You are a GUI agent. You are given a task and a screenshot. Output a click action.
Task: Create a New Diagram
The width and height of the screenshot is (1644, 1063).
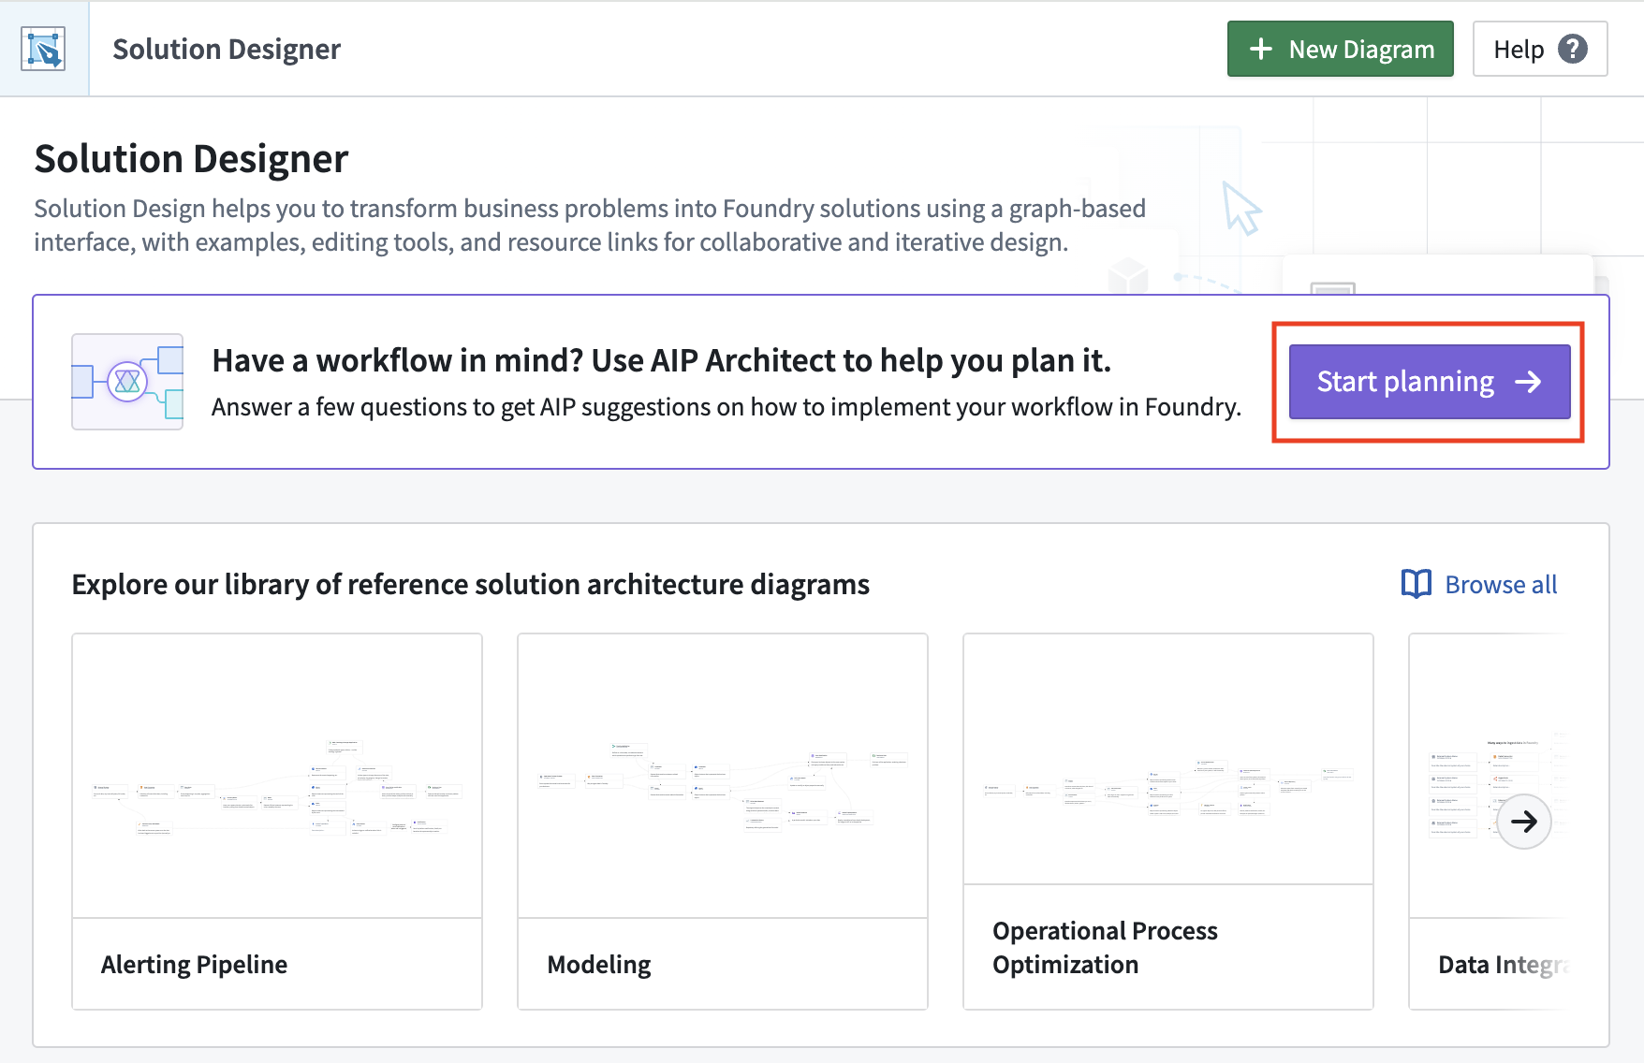(x=1340, y=49)
